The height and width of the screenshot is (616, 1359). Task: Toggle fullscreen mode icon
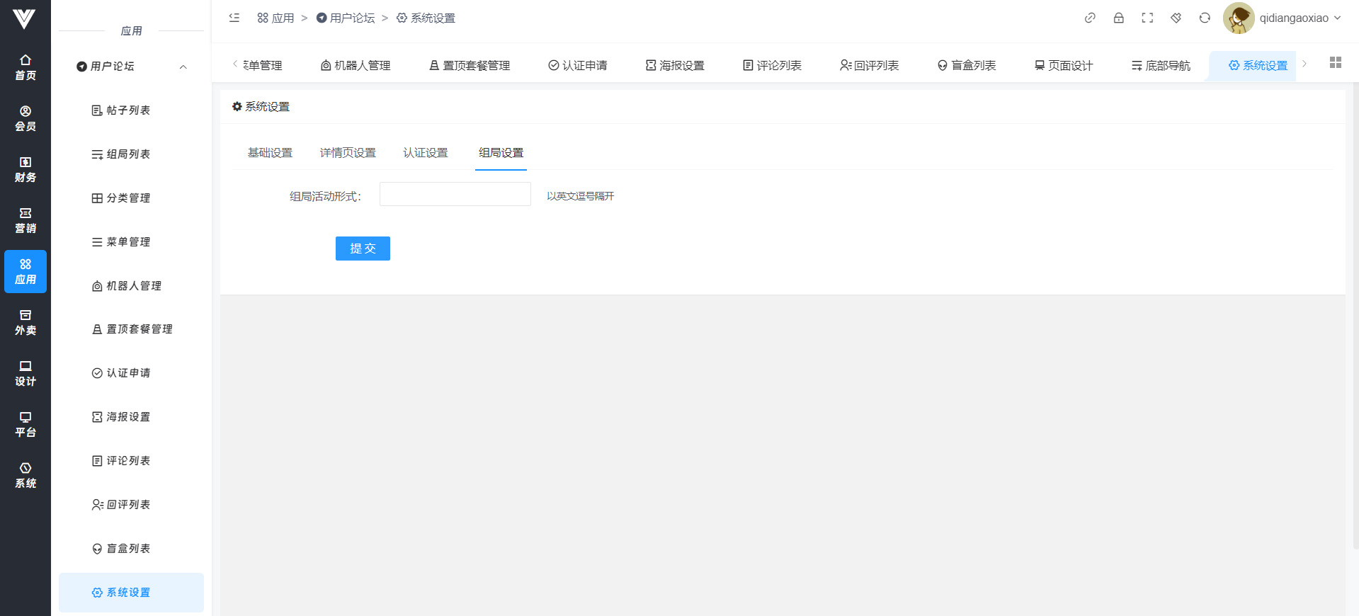1147,18
